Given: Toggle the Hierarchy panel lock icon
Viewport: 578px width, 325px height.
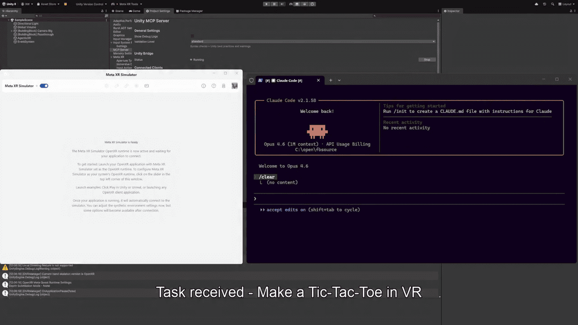Looking at the screenshot, I should tap(102, 11).
